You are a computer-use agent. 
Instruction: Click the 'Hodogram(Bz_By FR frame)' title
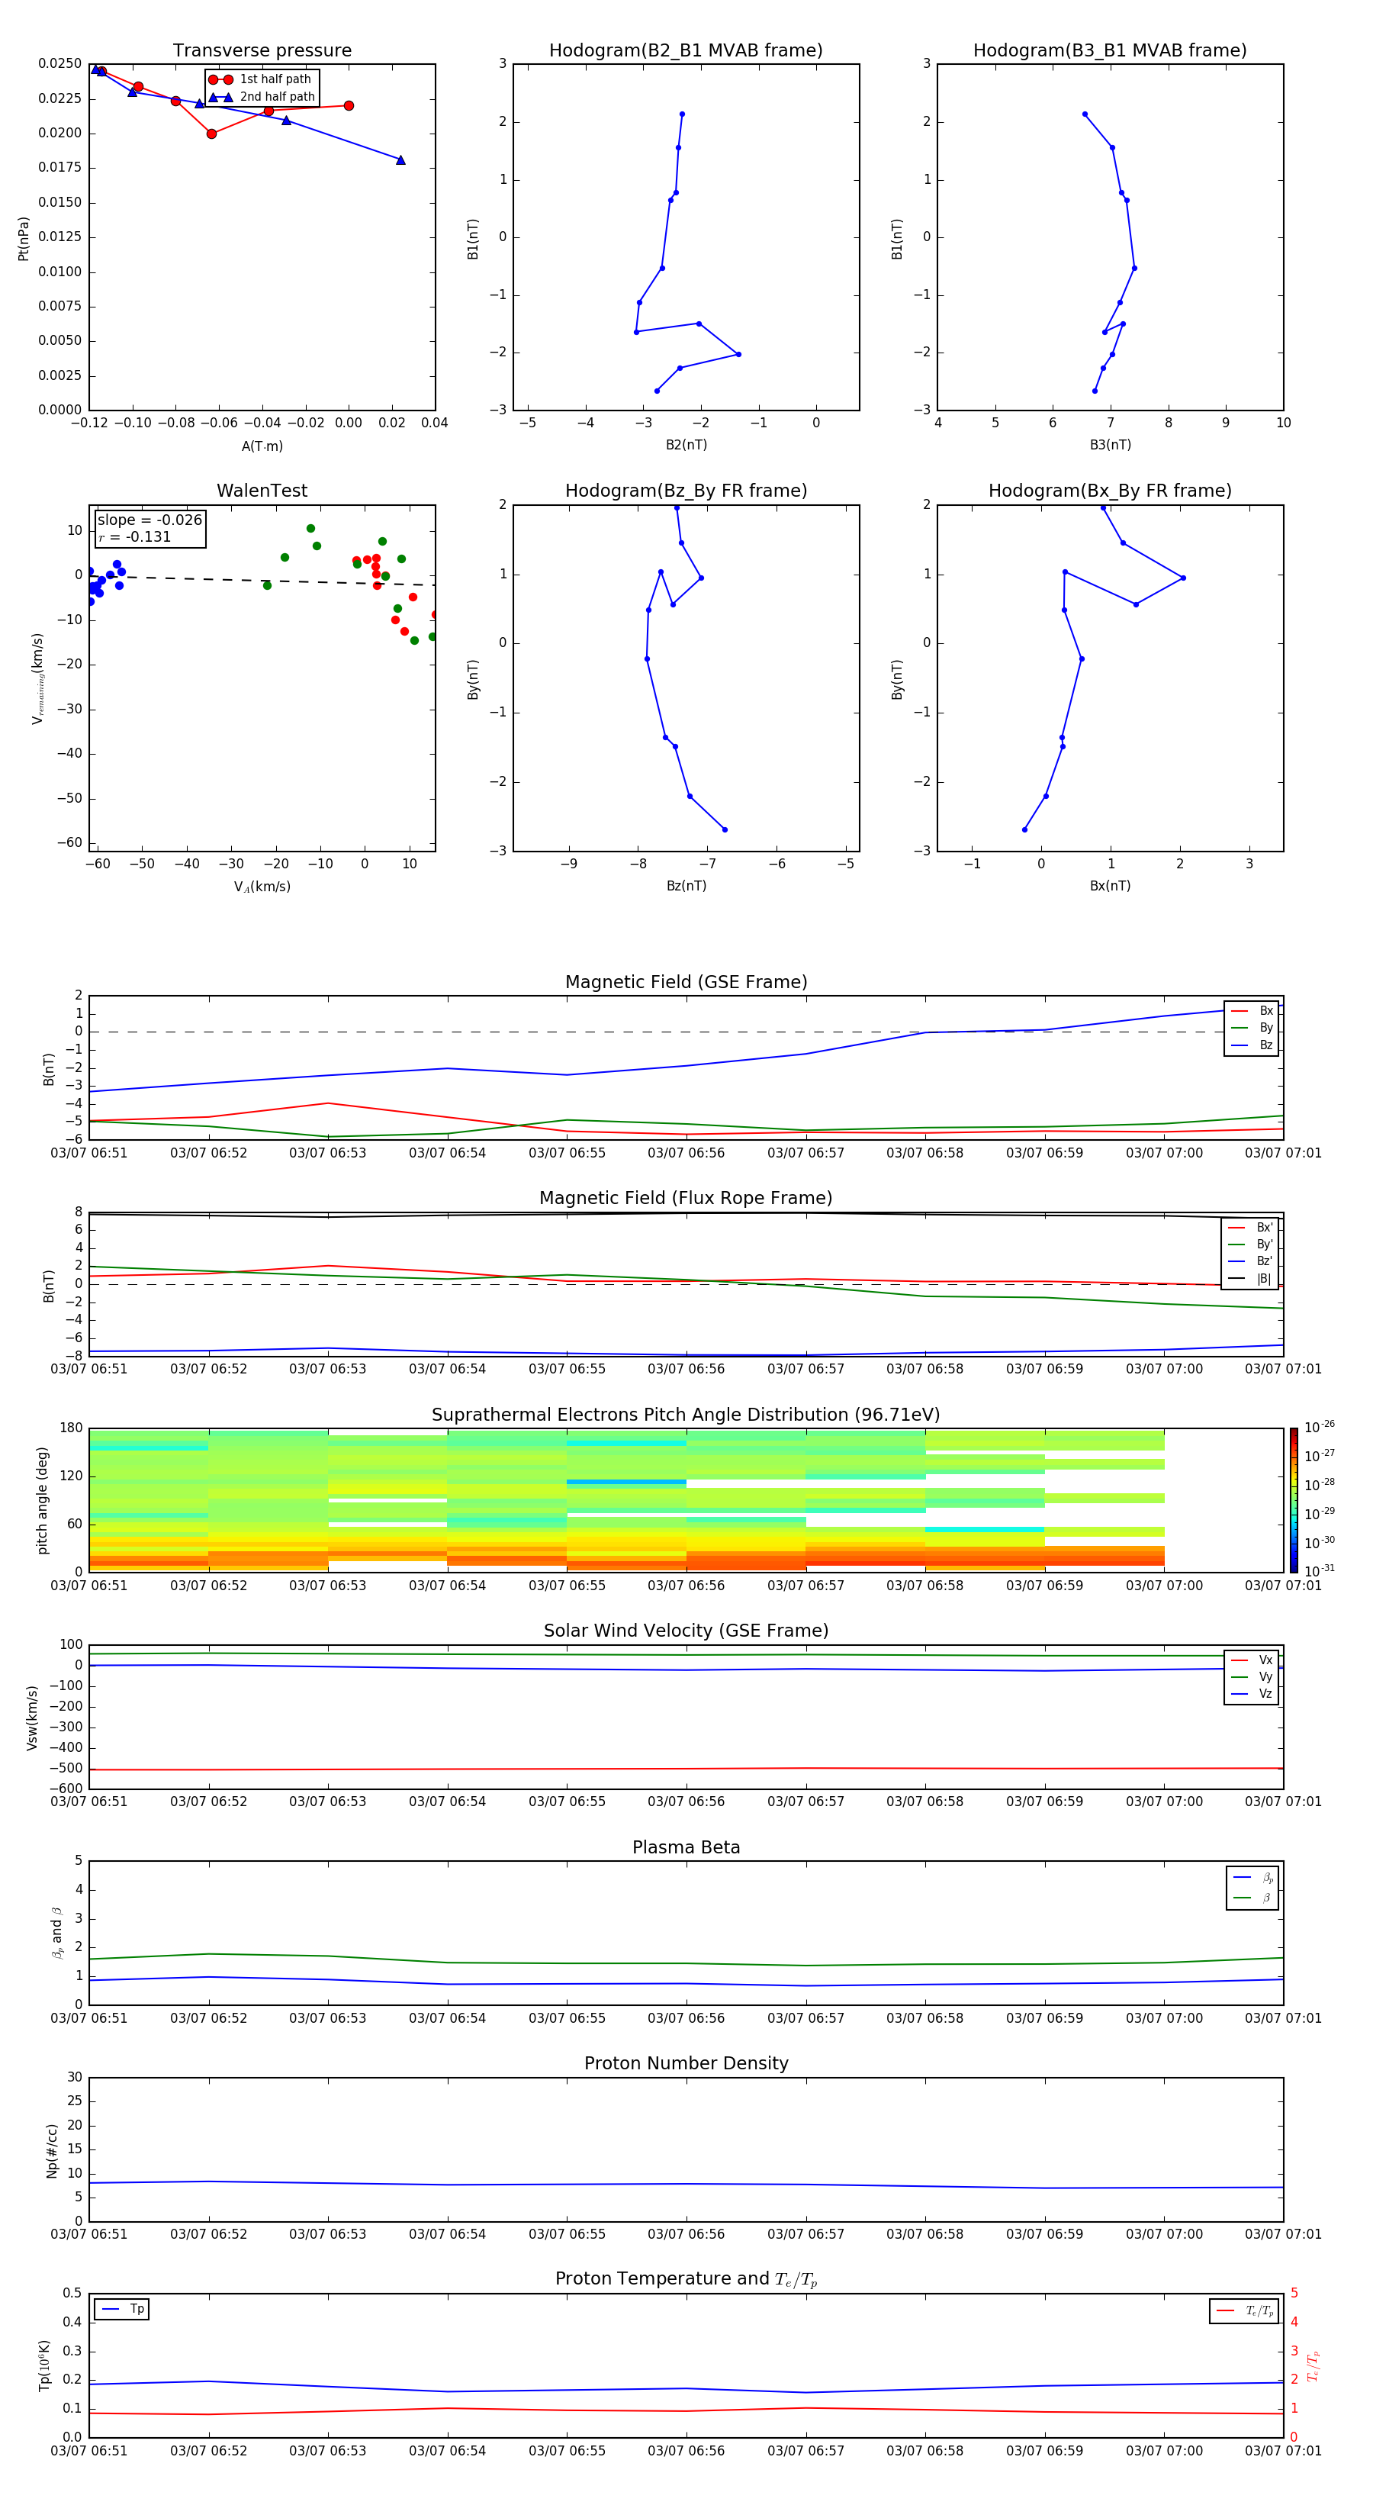coord(686,491)
